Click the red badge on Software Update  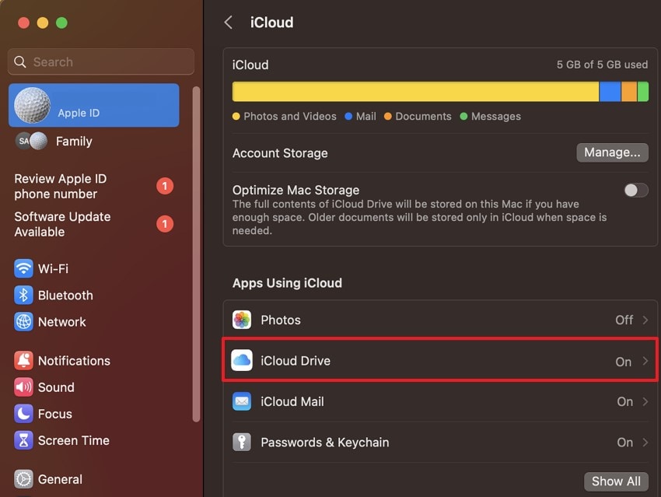coord(165,224)
